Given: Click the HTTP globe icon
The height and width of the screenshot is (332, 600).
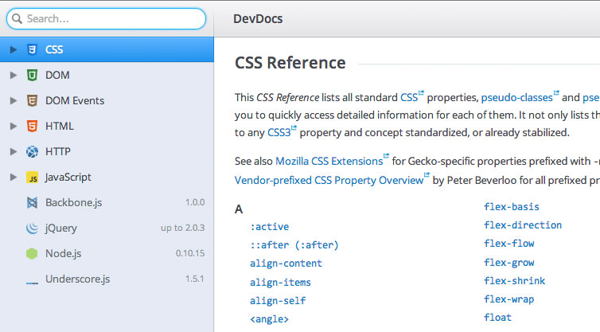Looking at the screenshot, I should click(32, 151).
